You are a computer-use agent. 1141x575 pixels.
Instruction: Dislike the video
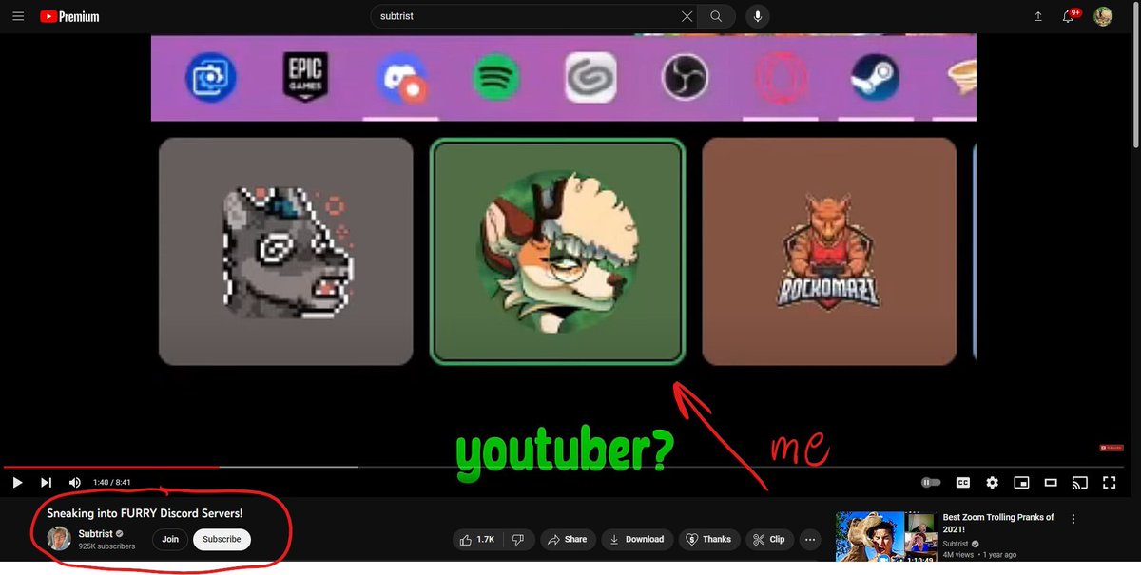tap(518, 539)
